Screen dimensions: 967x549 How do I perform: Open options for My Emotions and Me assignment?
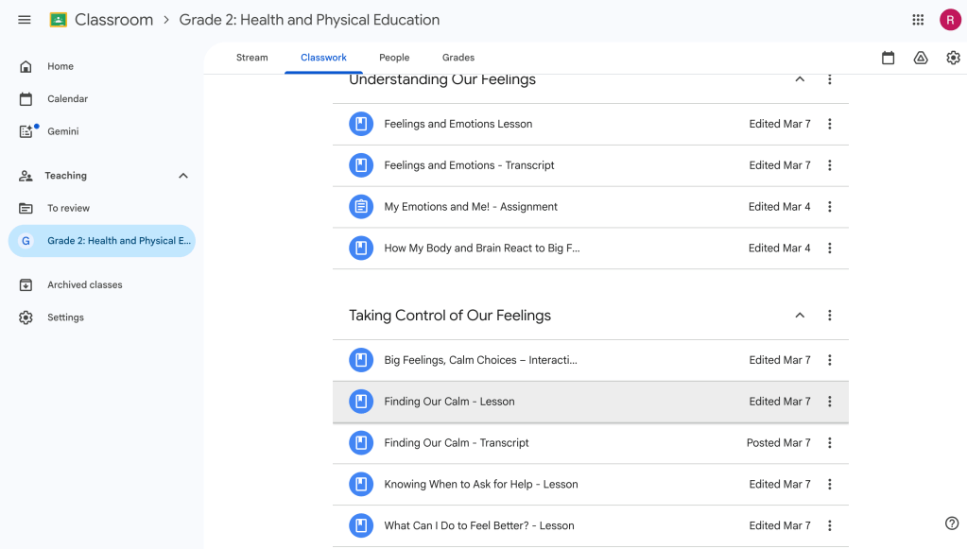(x=830, y=207)
